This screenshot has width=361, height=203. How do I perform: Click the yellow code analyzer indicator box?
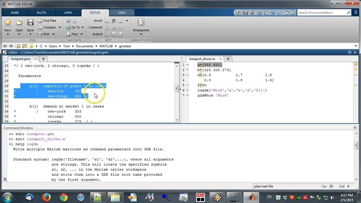click(355, 64)
